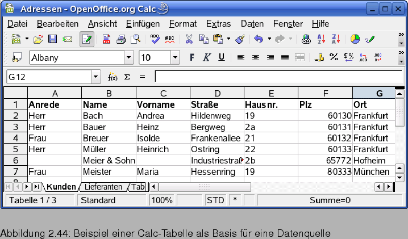Switch to the Lieferanten sheet tab
The height and width of the screenshot is (239, 408).
(103, 187)
